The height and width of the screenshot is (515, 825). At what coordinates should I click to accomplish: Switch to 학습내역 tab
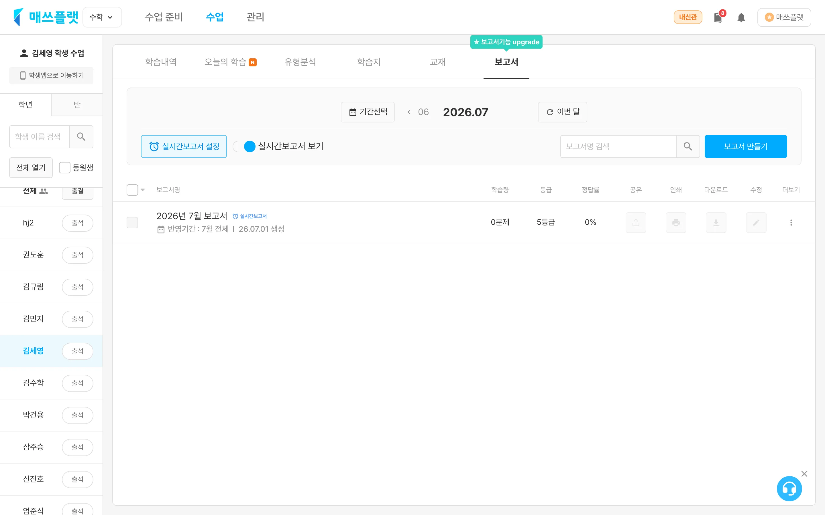click(161, 62)
